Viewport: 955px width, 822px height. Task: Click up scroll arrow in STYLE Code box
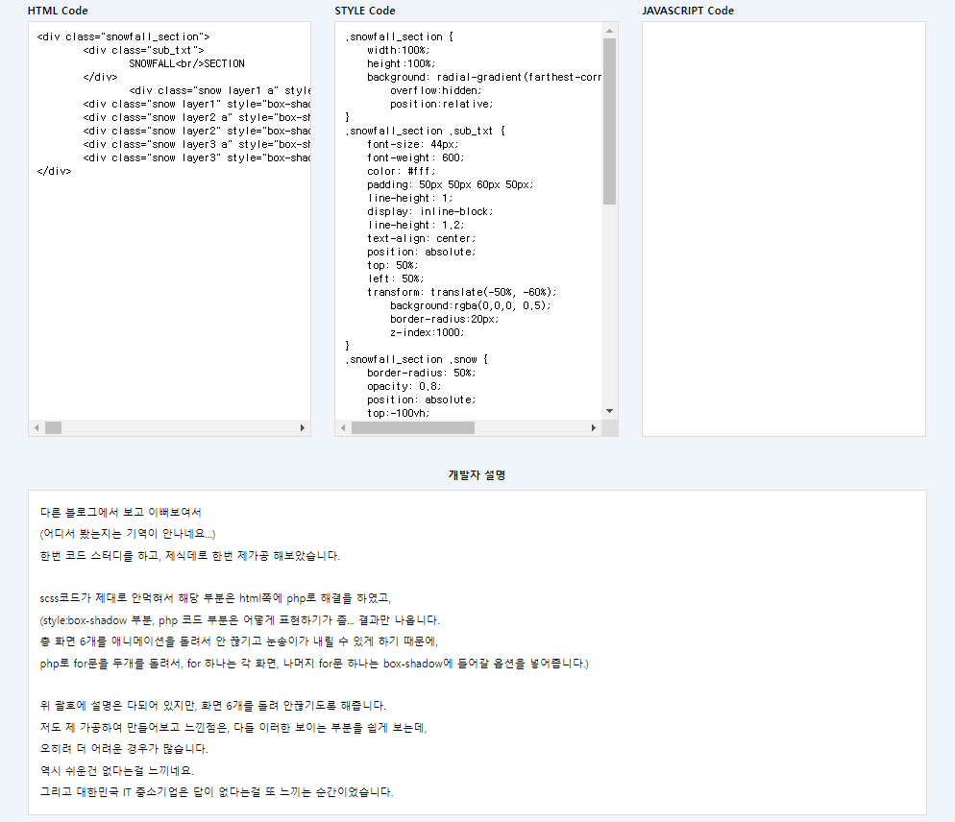tap(609, 31)
